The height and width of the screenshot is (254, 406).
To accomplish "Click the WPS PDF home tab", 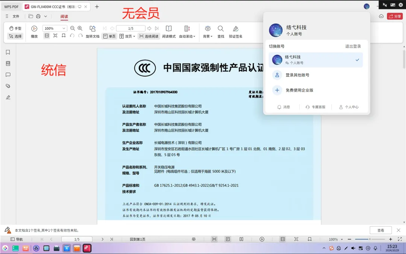I will (x=11, y=7).
